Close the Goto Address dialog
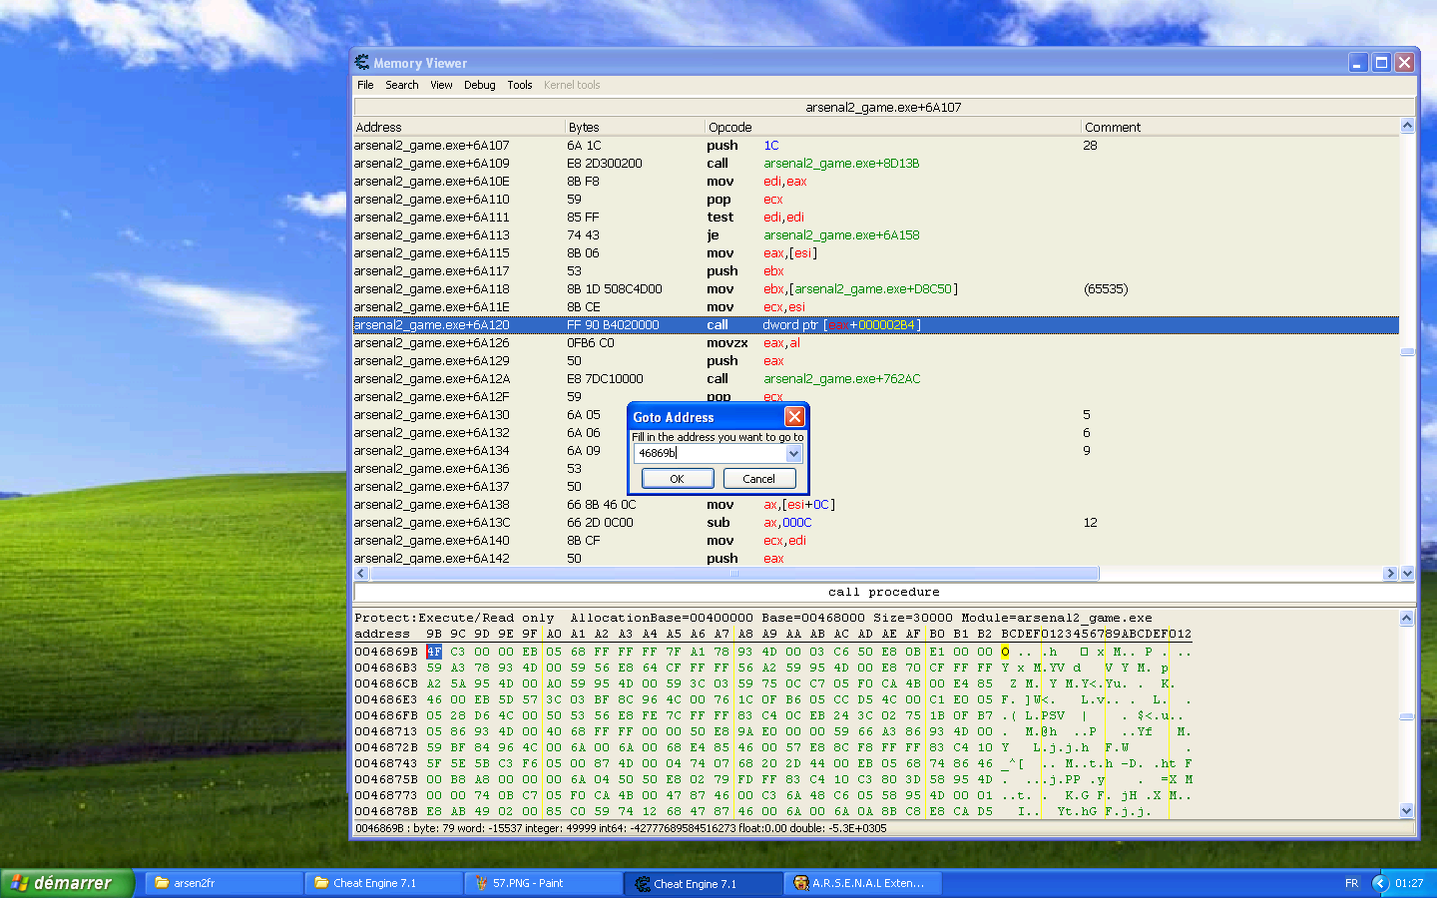Image resolution: width=1437 pixels, height=898 pixels. pyautogui.click(x=794, y=416)
